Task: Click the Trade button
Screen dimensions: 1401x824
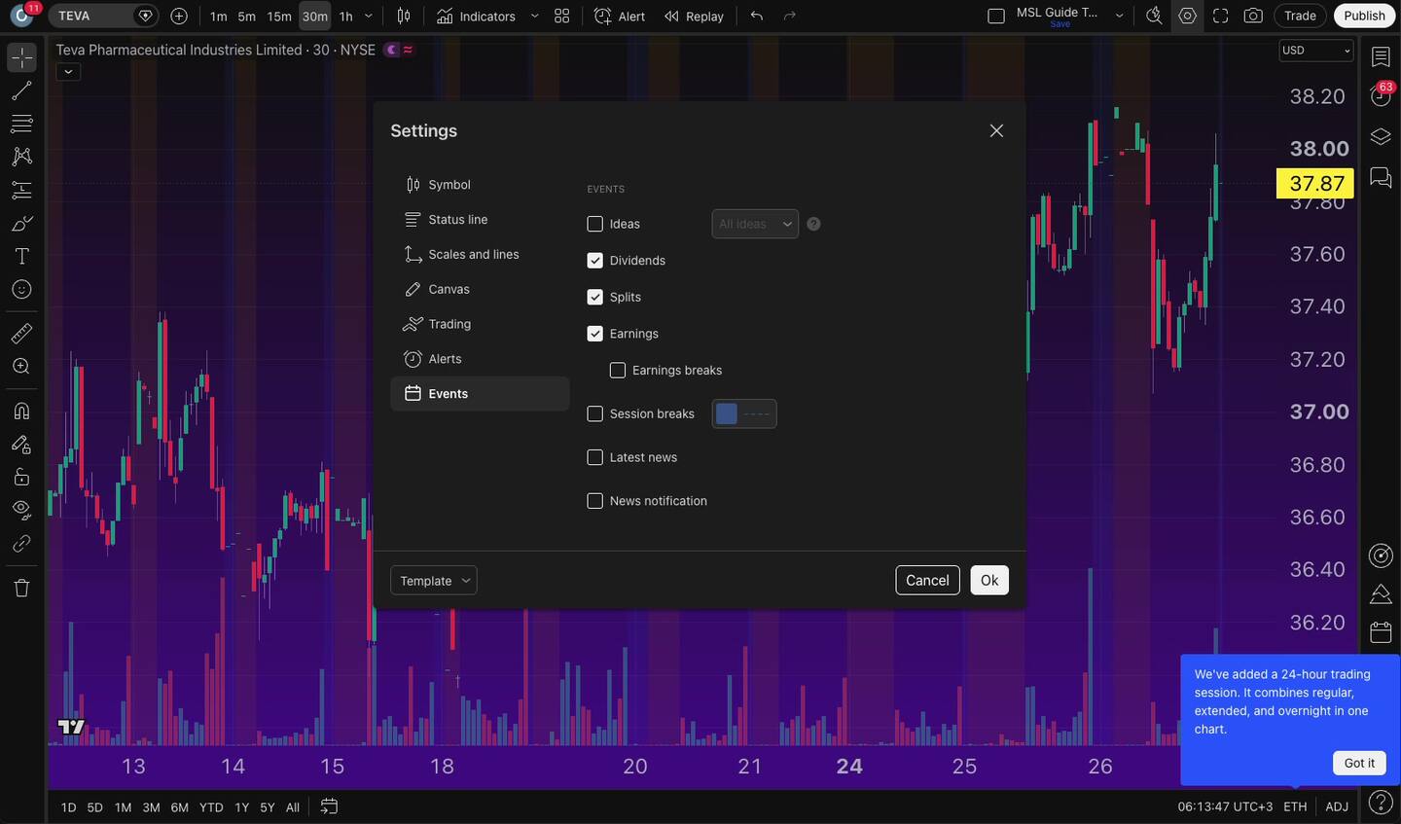Action: [x=1300, y=16]
